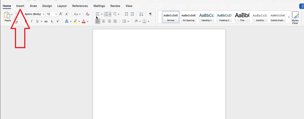Open the References tab
This screenshot has width=304, height=119.
(80, 6)
